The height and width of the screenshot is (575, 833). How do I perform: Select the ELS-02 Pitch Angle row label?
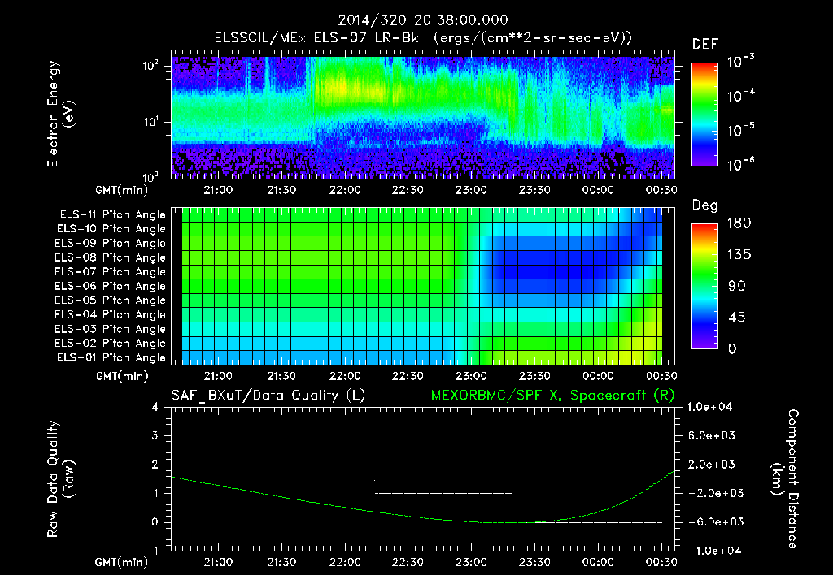pos(111,344)
